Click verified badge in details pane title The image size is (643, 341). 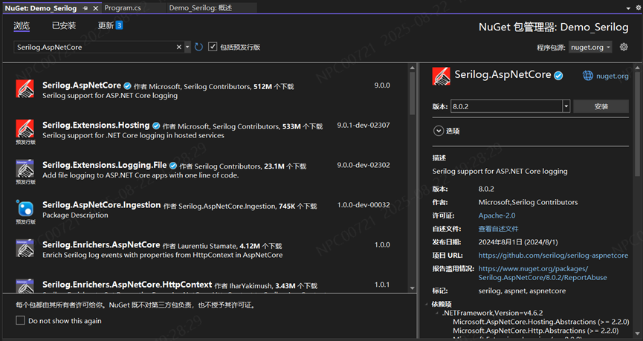coord(558,76)
